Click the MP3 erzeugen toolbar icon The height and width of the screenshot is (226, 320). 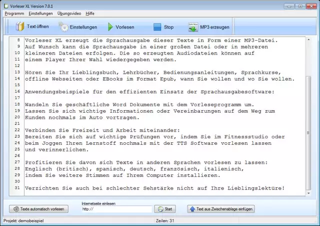(193, 27)
